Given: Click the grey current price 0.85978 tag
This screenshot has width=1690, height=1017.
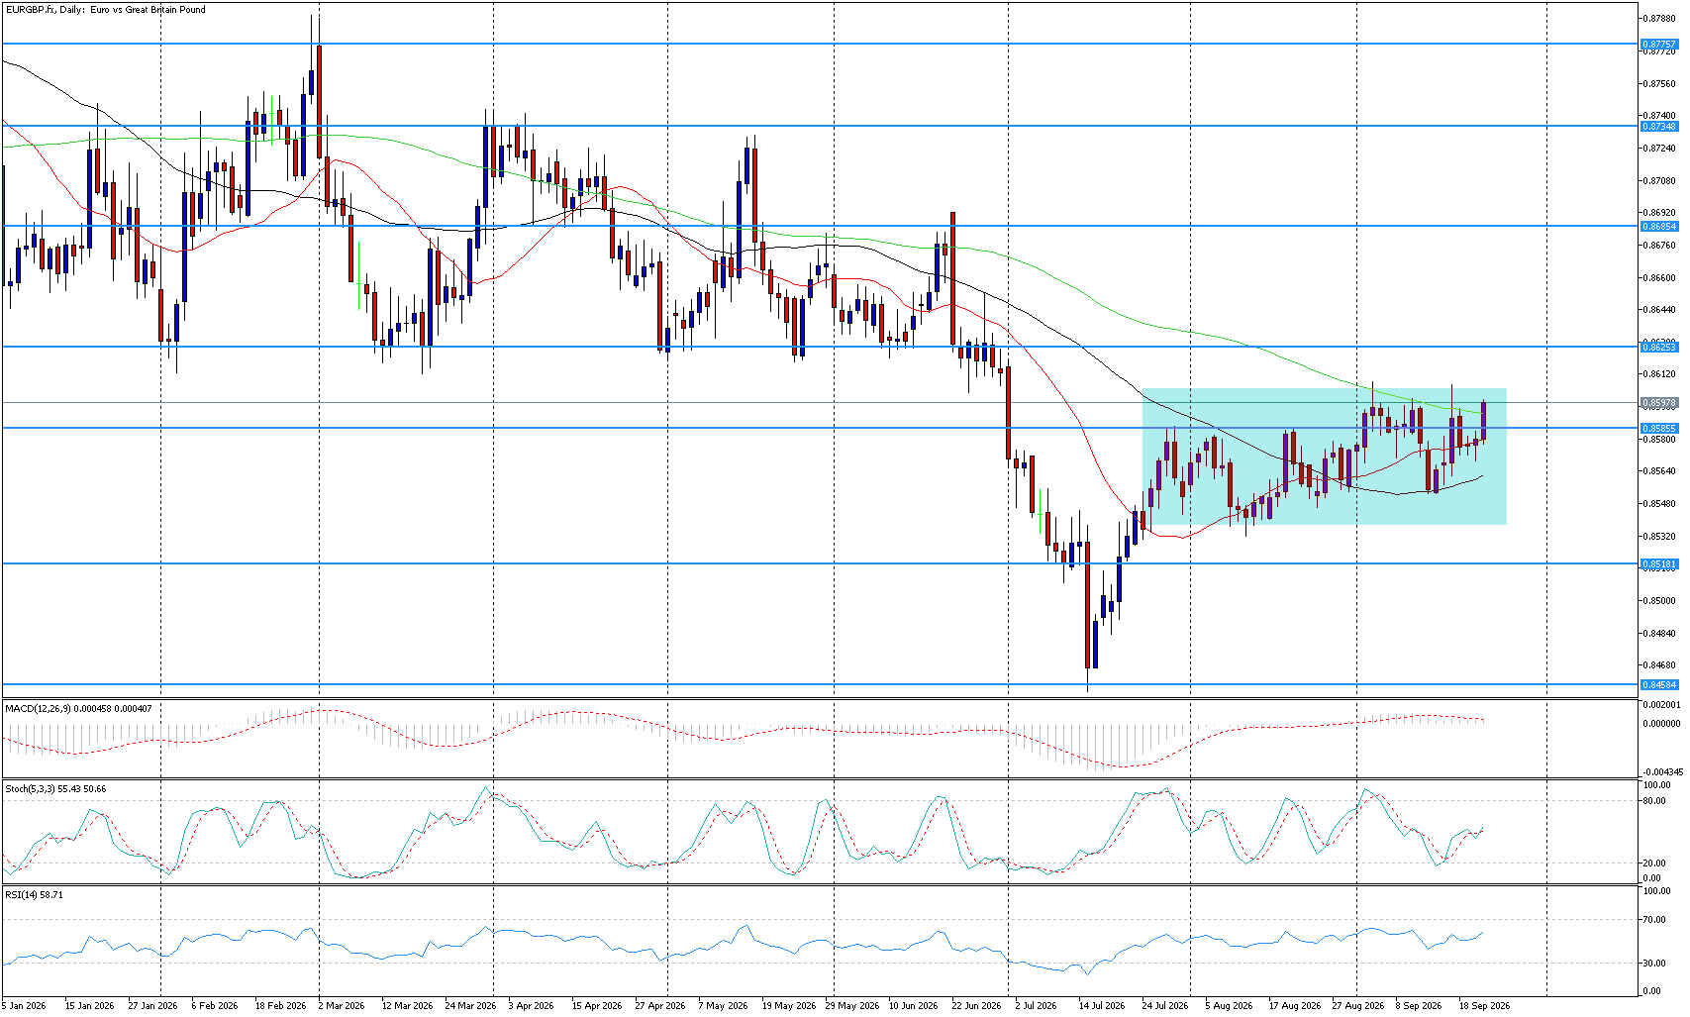Looking at the screenshot, I should point(1659,403).
